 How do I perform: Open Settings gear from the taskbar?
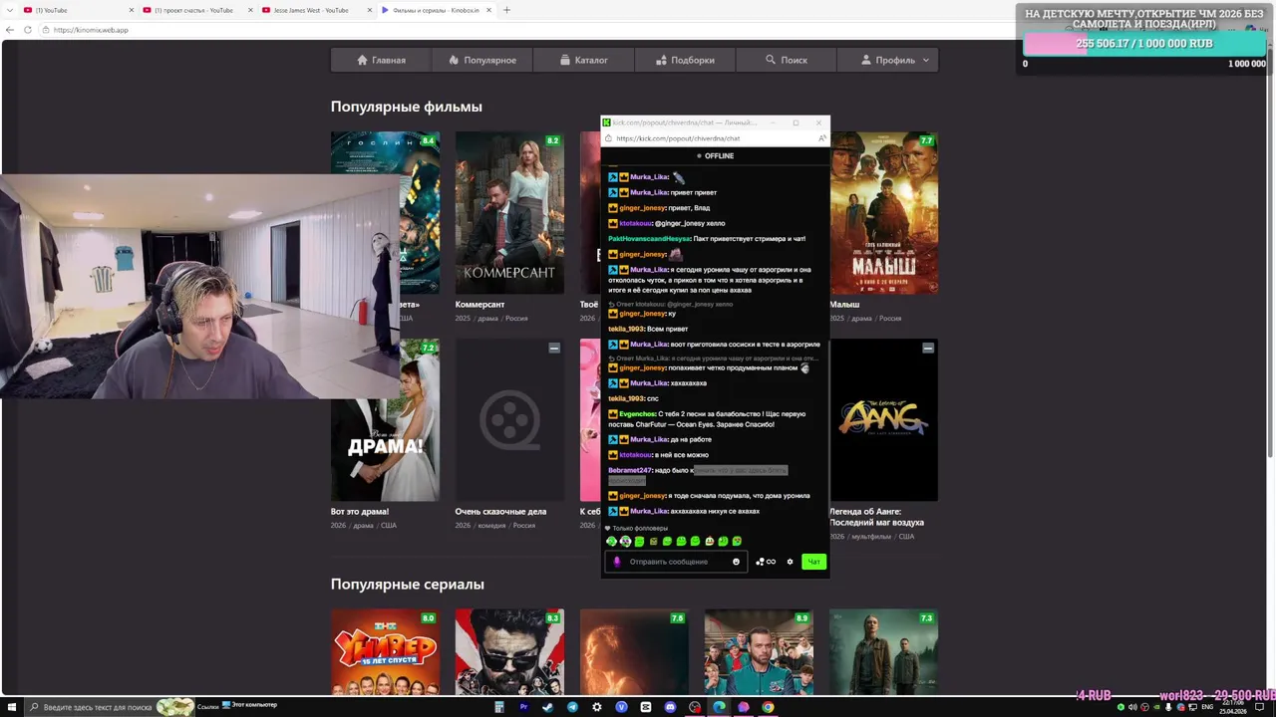597,707
